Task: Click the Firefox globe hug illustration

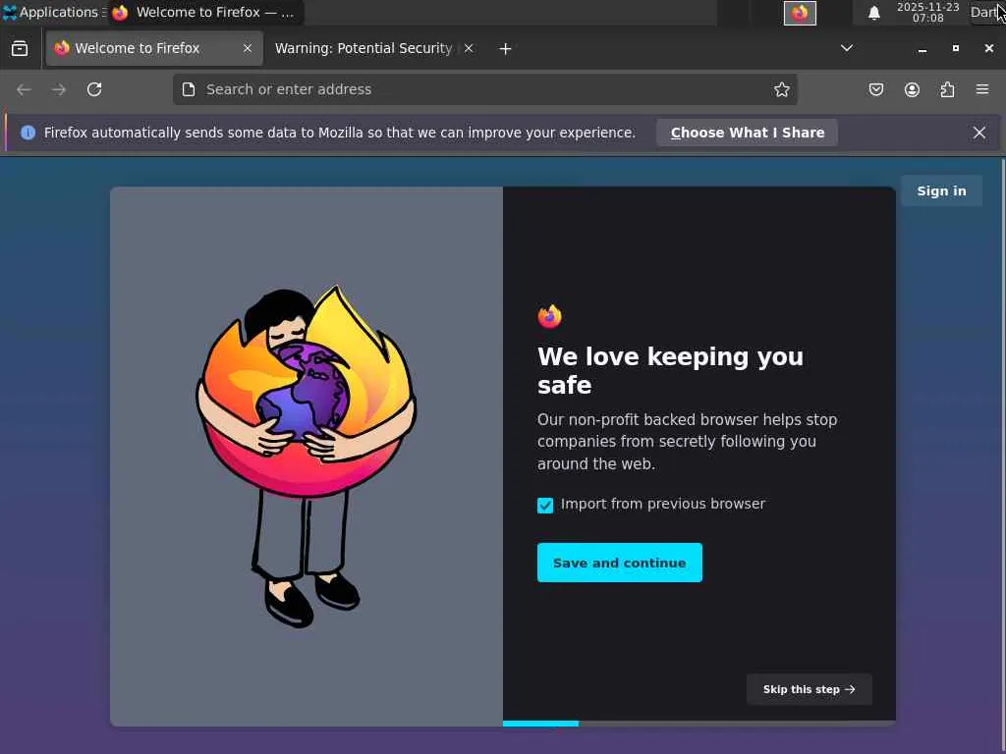Action: click(x=307, y=457)
